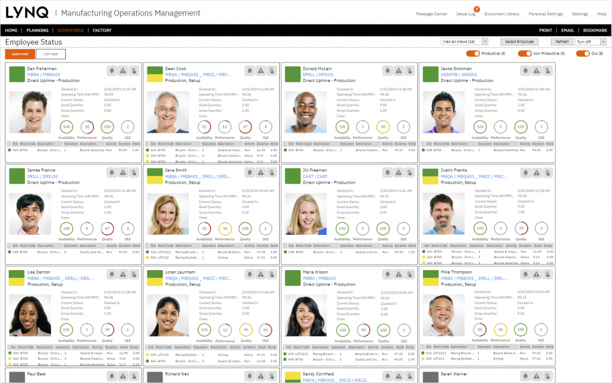Click the warning triangle on Jane Smith's card

coord(261,173)
